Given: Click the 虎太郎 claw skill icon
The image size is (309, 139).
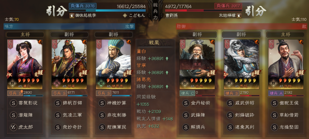Looking at the screenshot, I should pyautogui.click(x=13, y=127).
